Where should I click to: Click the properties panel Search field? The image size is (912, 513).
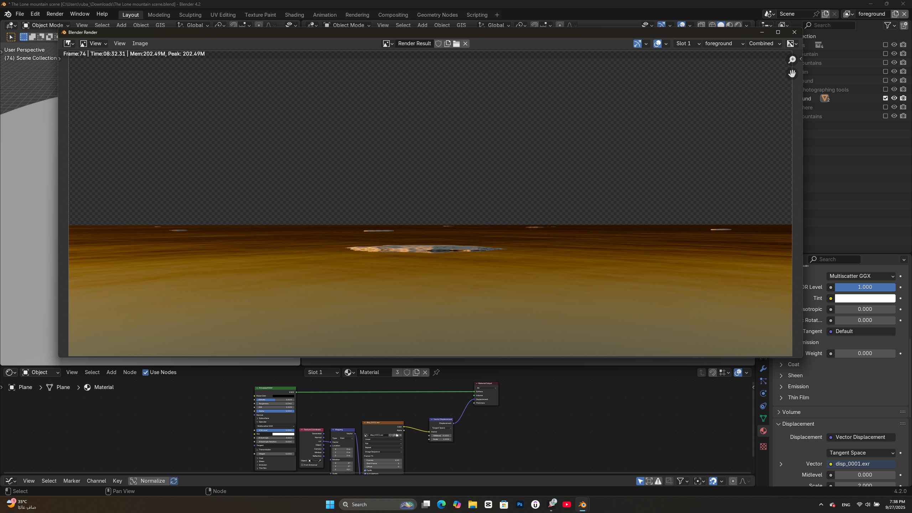pos(834,259)
